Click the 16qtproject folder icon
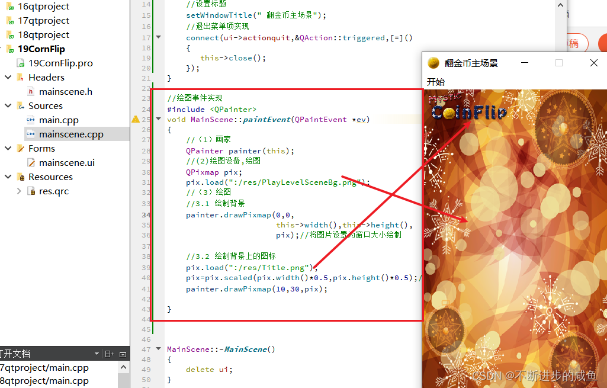Screen dimensions: 607x388 click(x=10, y=7)
